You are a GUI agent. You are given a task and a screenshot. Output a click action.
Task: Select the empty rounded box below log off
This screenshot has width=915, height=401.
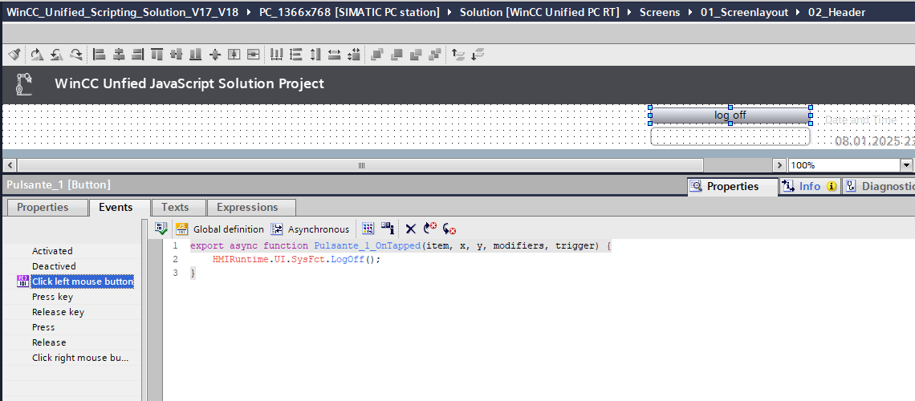tap(730, 136)
